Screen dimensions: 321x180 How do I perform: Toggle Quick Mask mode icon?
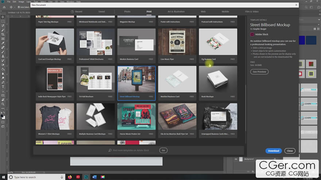3,122
